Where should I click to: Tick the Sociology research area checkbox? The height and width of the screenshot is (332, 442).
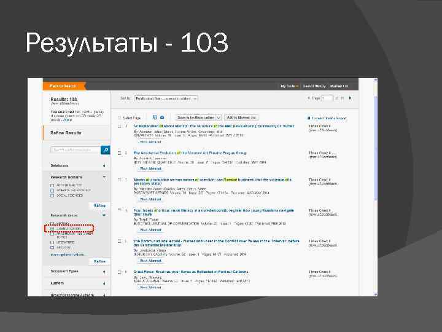coord(52,248)
